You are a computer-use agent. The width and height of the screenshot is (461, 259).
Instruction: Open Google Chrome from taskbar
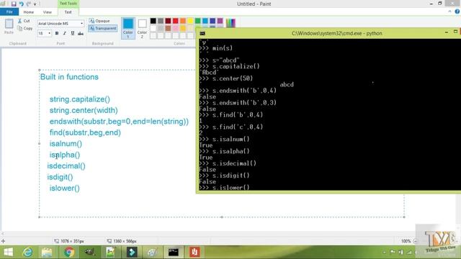pyautogui.click(x=69, y=252)
